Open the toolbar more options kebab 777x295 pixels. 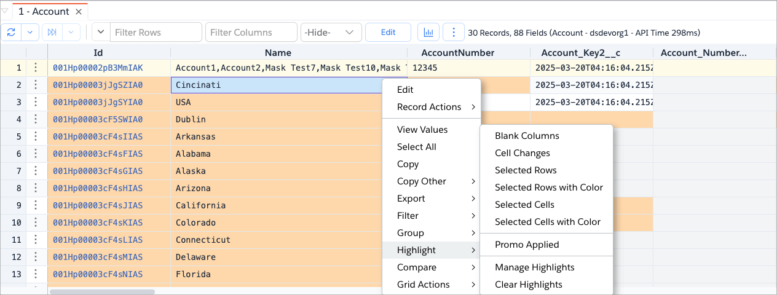453,32
